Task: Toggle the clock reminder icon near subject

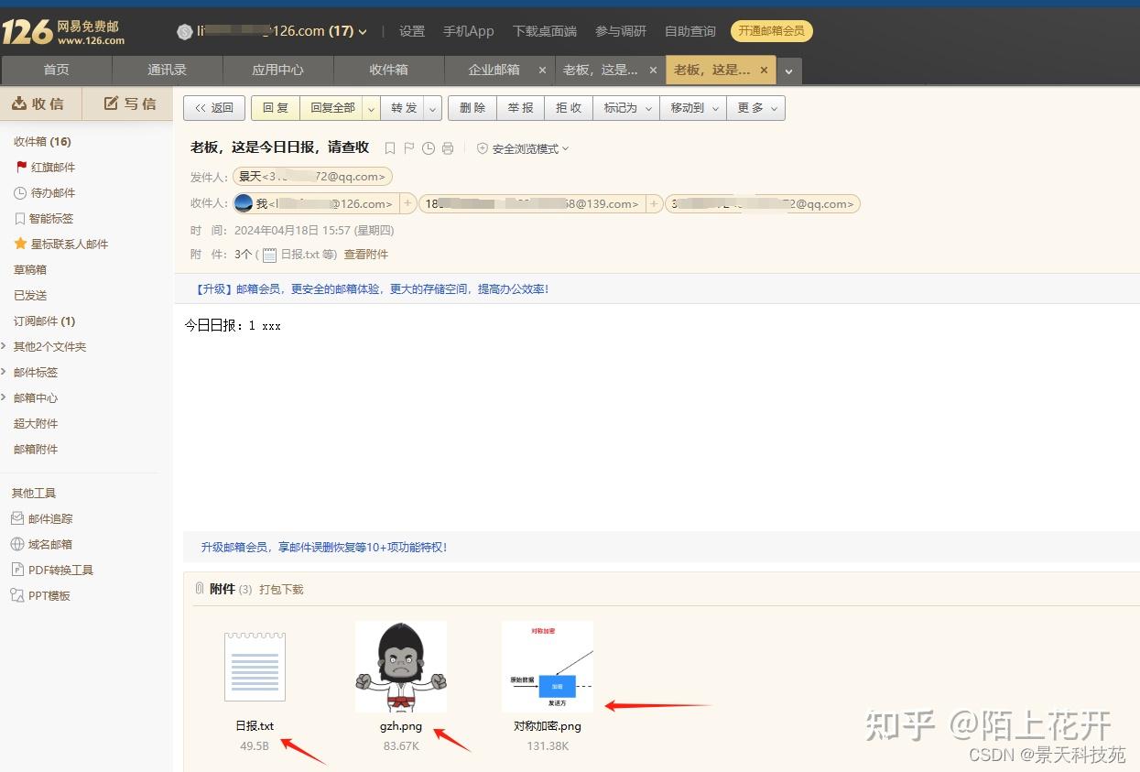Action: [428, 148]
